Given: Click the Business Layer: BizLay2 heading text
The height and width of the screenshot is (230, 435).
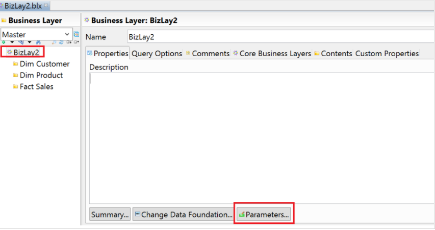Looking at the screenshot, I should pos(134,20).
